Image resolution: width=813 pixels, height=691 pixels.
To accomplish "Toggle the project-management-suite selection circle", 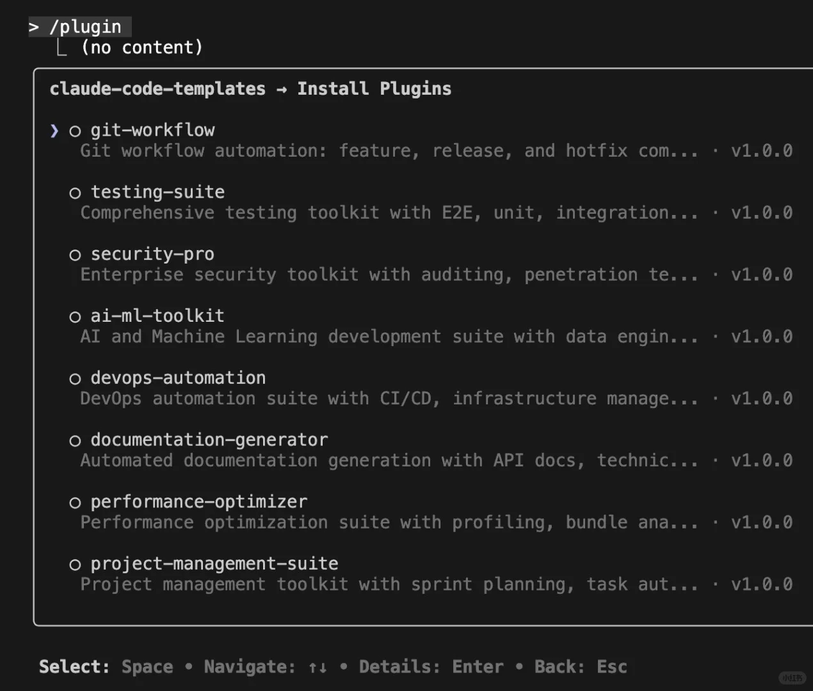I will click(75, 565).
